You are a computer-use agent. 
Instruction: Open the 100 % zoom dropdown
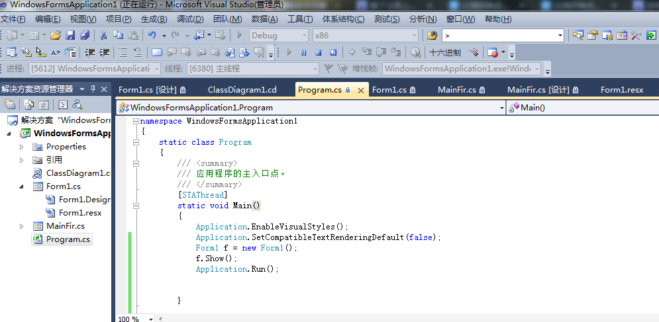pyautogui.click(x=150, y=319)
